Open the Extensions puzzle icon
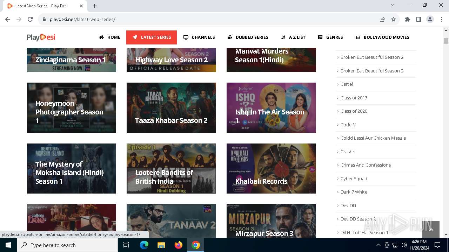Screen dimensions: 449x252 click(408, 19)
